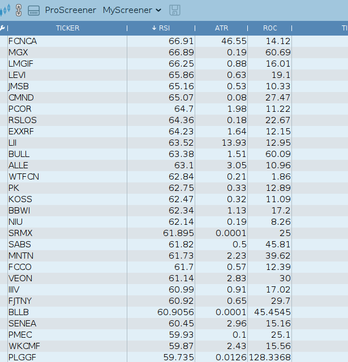Sort by the ROC column header
Viewport: 348px width, 362px height.
tap(270, 28)
